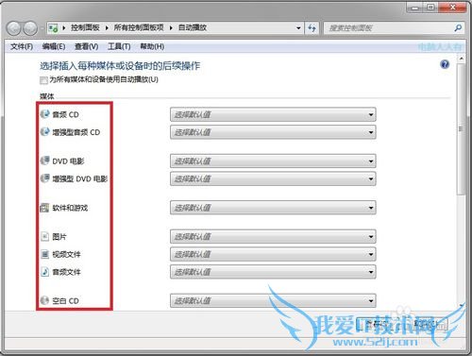Open the Audio CD (音频 CD) default action dropdown

coord(273,114)
